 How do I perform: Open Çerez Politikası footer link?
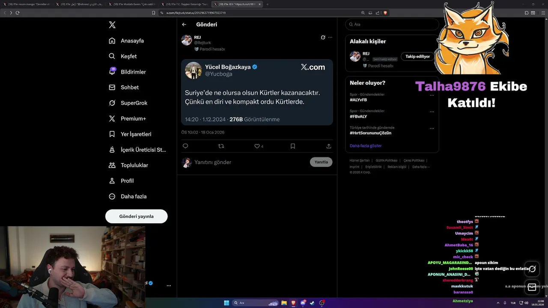[414, 160]
